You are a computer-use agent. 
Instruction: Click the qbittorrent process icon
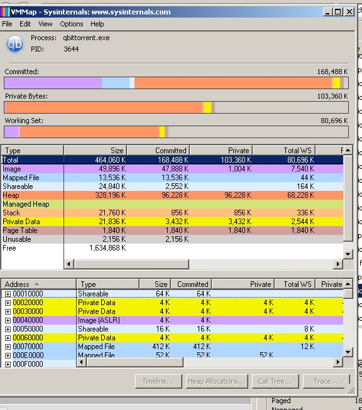(15, 44)
